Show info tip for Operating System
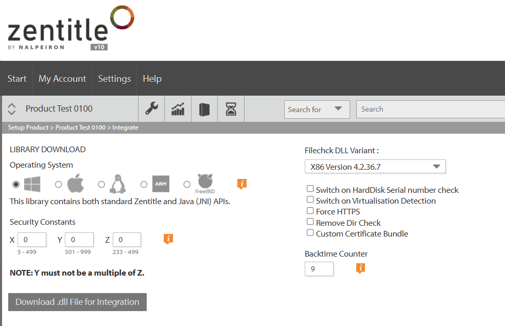Image resolution: width=505 pixels, height=326 pixels. pyautogui.click(x=242, y=184)
